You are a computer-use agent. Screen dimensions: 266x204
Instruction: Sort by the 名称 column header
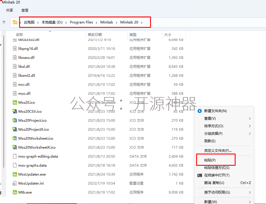coord(19,34)
